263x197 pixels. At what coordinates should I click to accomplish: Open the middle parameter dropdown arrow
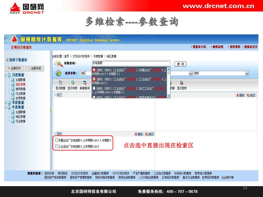pos(190,73)
